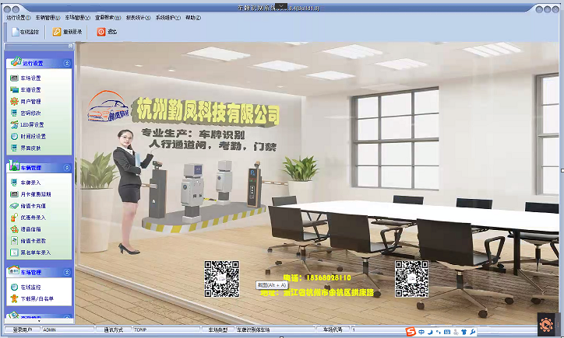
Task: Click the 车场类型 status bar label
Action: 218,329
